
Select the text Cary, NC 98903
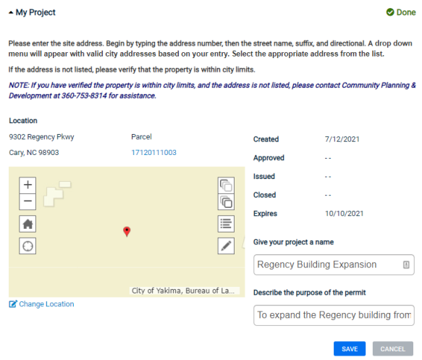tap(34, 152)
